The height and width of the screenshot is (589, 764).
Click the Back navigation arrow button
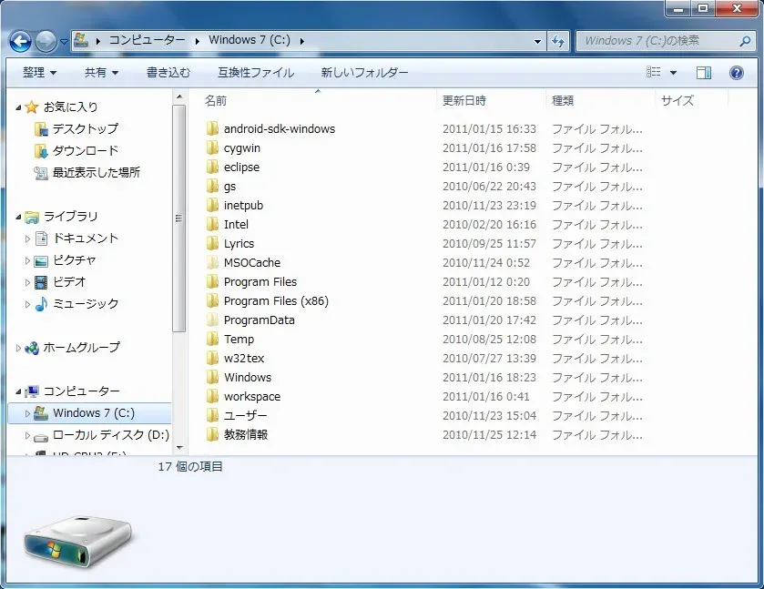pyautogui.click(x=20, y=41)
